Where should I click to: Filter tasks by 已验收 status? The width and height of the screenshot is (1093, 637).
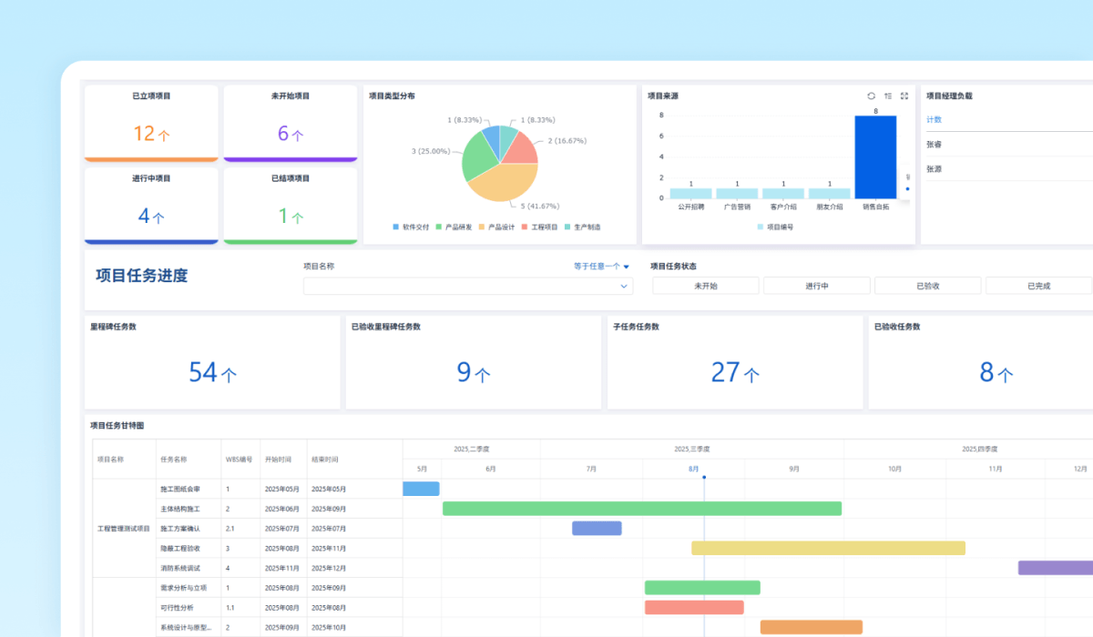click(x=928, y=286)
